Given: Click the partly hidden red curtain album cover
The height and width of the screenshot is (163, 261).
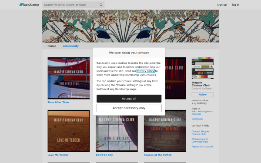Looking at the screenshot, I should pyautogui.click(x=176, y=78).
